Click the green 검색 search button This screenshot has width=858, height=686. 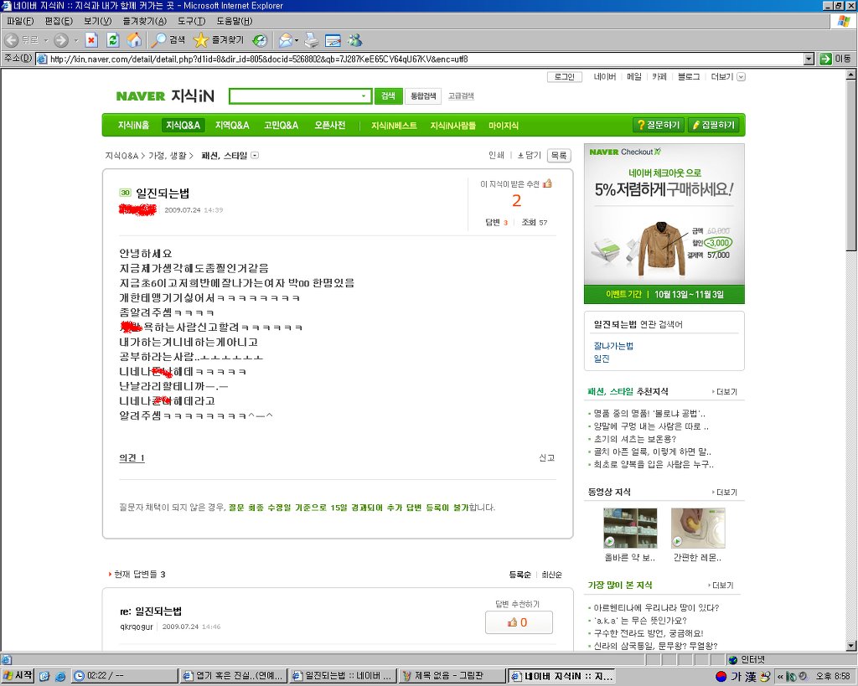coord(388,96)
